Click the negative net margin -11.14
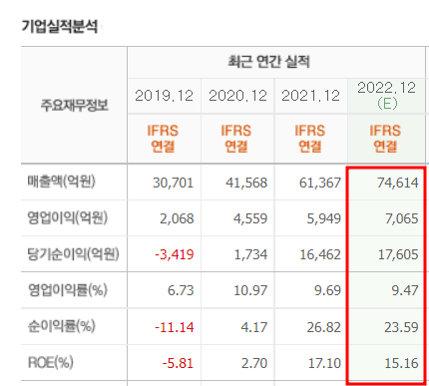This screenshot has height=386, width=429. pyautogui.click(x=175, y=327)
